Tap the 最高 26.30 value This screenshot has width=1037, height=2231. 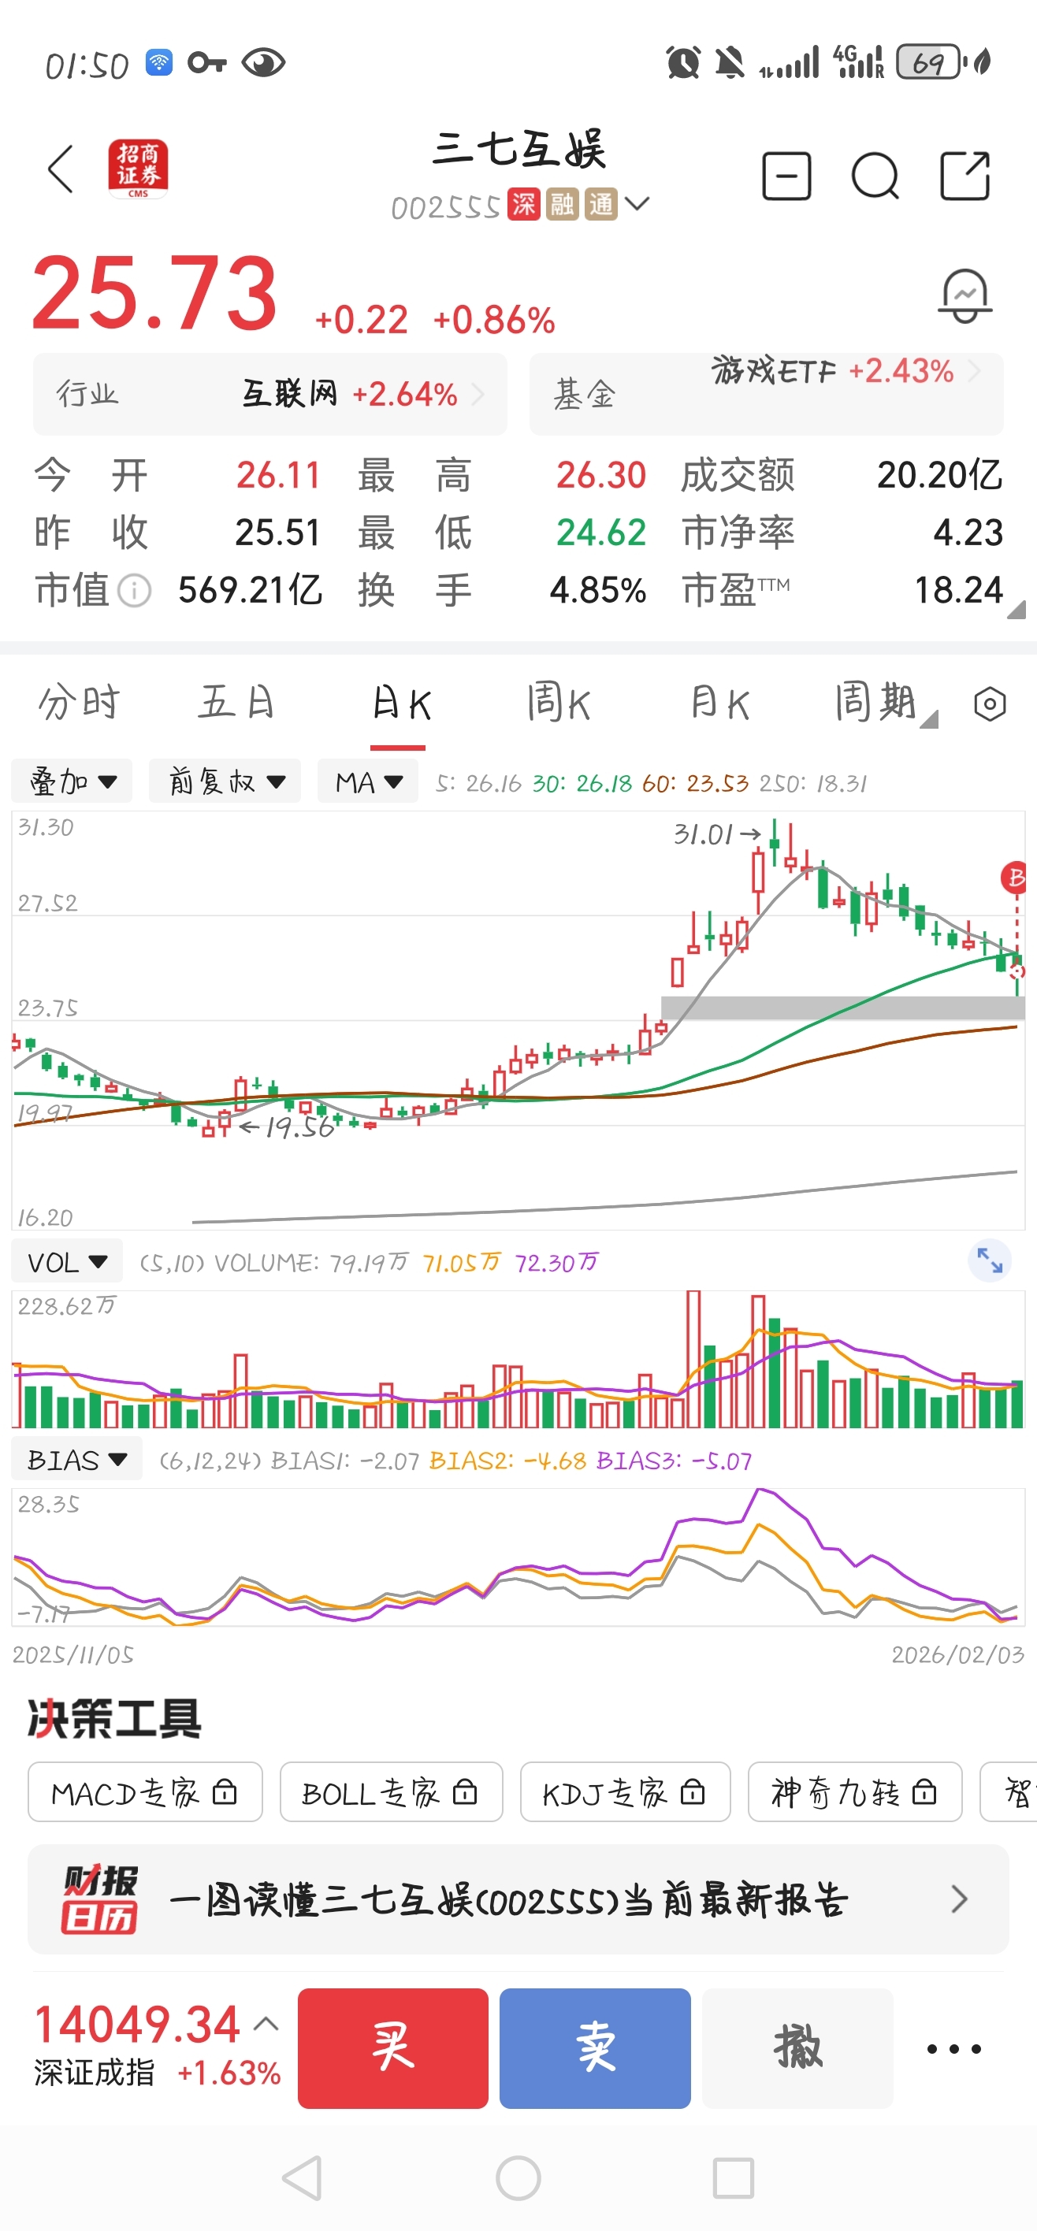[601, 474]
